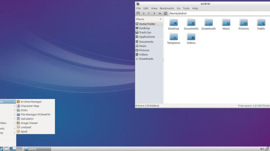This screenshot has width=270, height=151.
Task: Click the Tools menu
Action: pyautogui.click(x=186, y=8)
